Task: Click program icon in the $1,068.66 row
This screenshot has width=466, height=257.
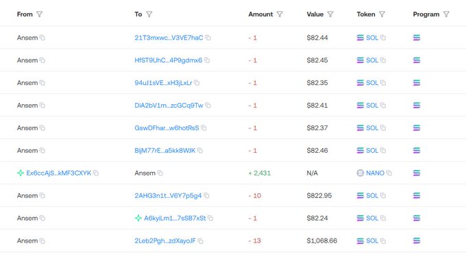Action: [x=417, y=241]
